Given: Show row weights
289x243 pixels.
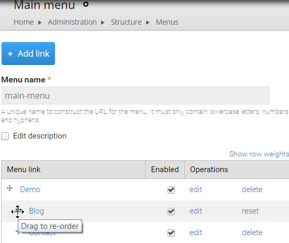Looking at the screenshot, I should pos(259,154).
